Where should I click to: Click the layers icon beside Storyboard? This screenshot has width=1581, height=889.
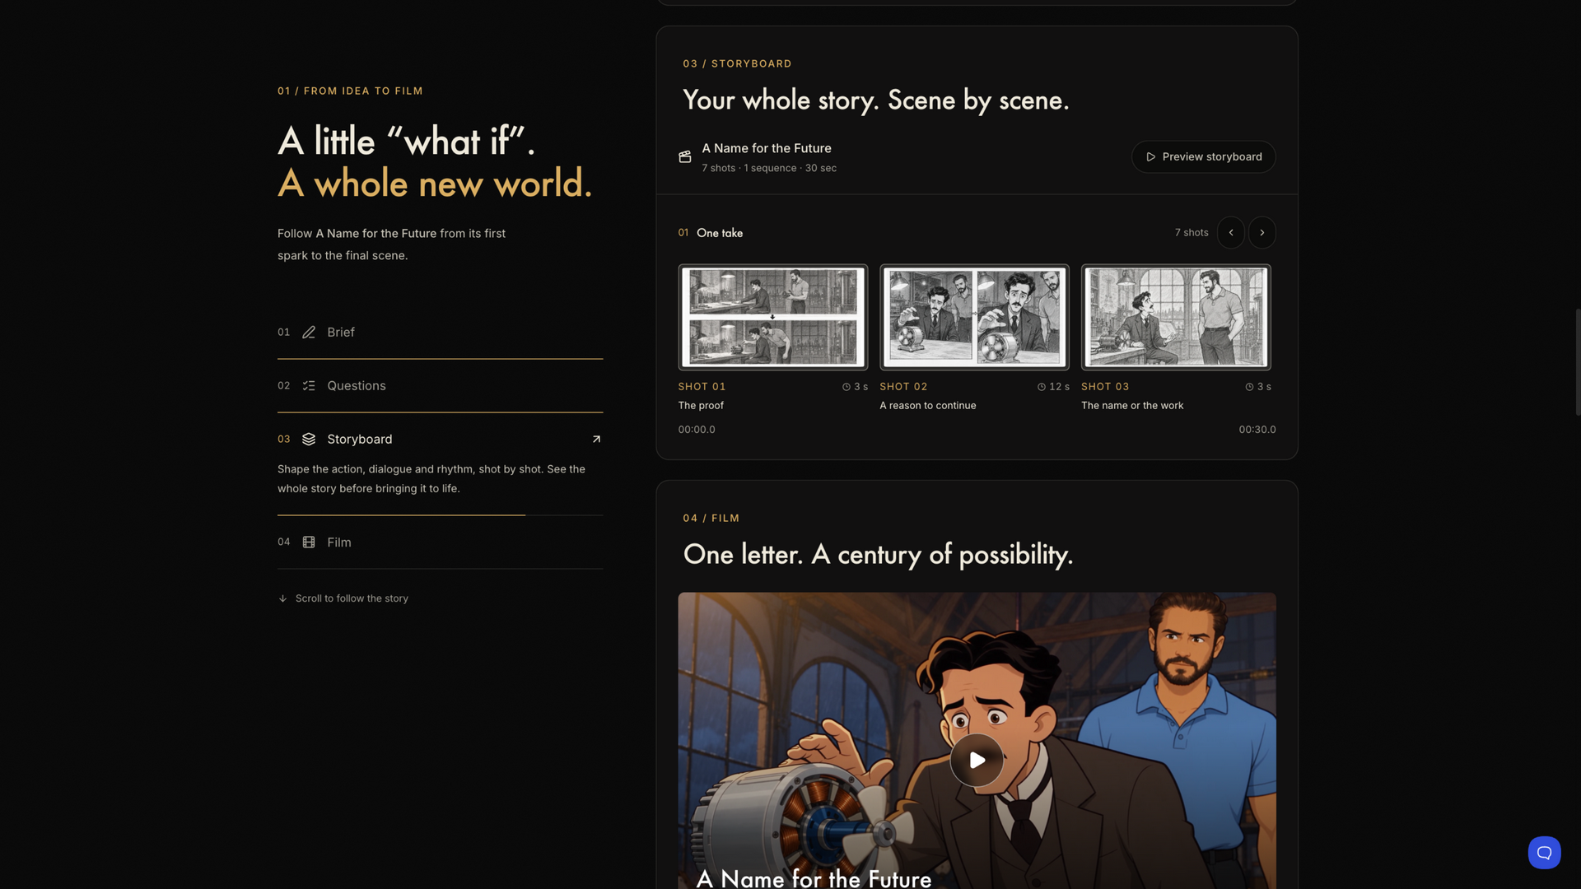[x=309, y=440]
